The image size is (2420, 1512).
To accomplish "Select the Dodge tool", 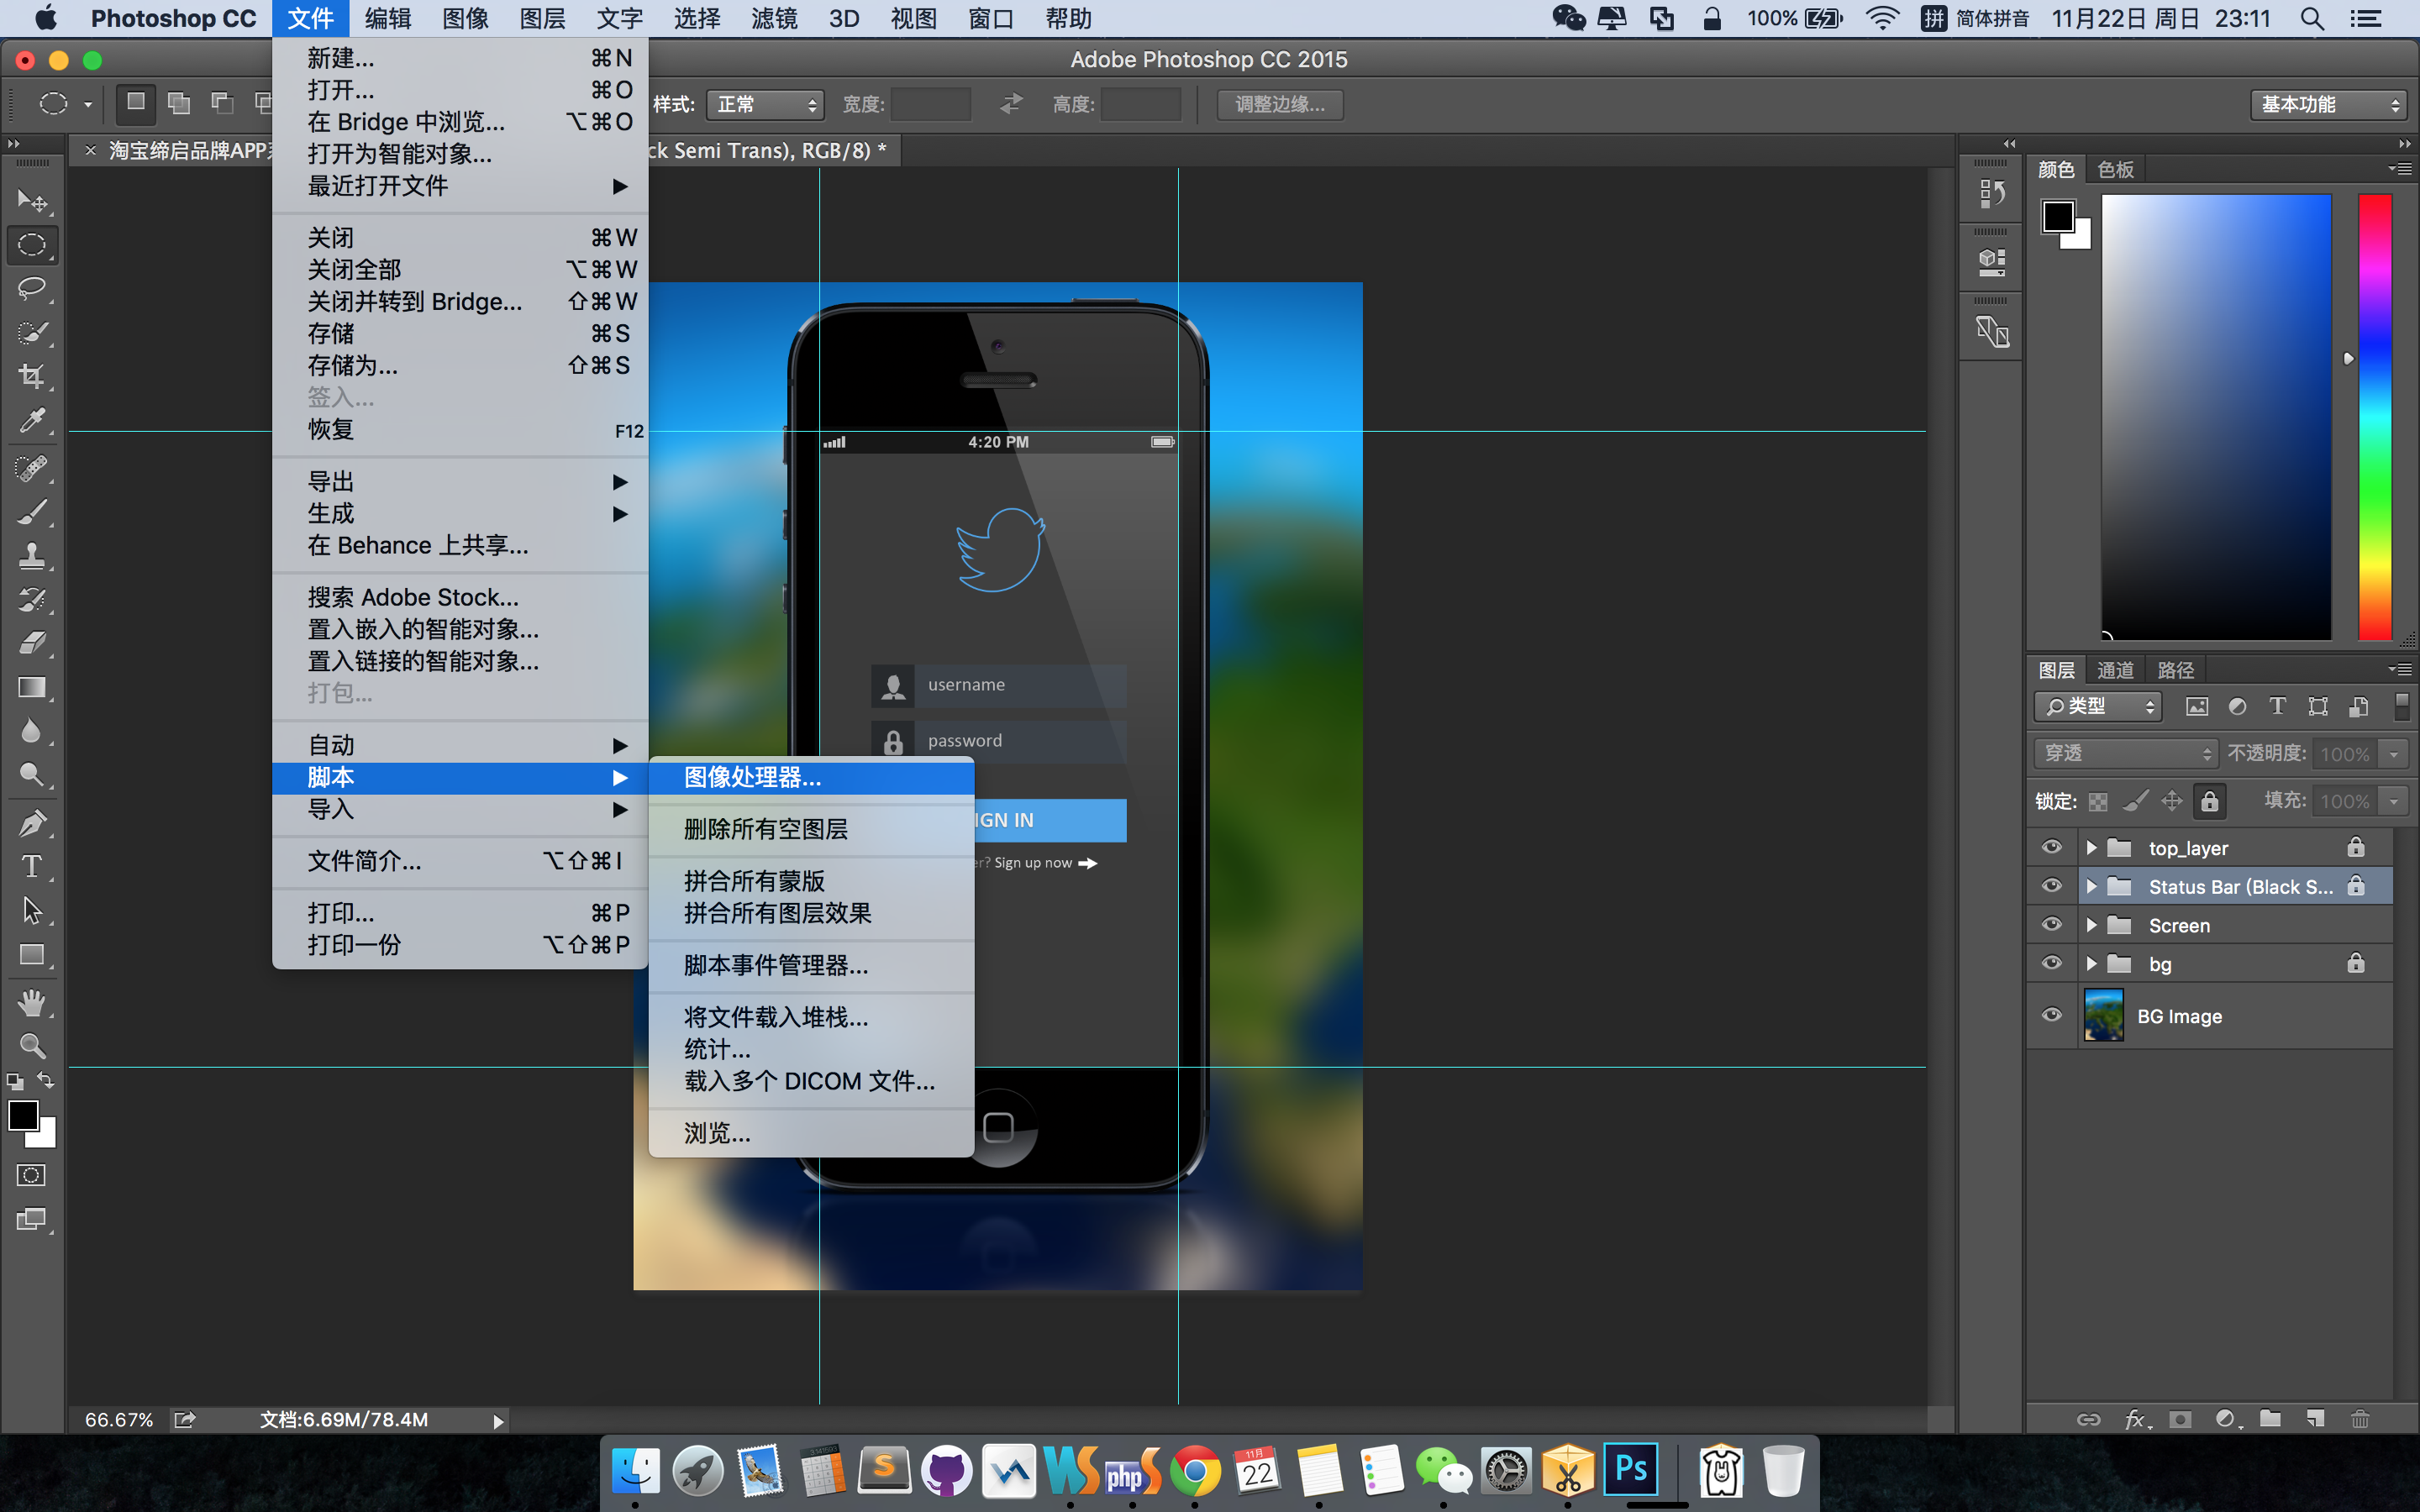I will [x=32, y=776].
